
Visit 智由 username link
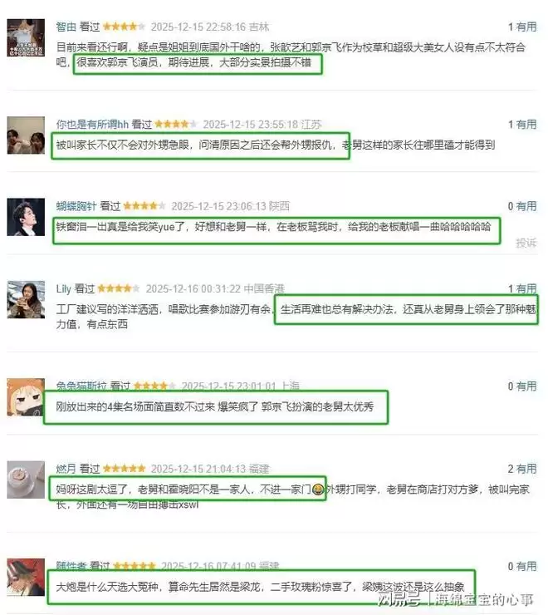(x=66, y=27)
